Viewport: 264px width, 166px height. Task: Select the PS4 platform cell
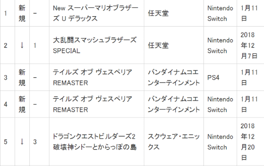214,77
